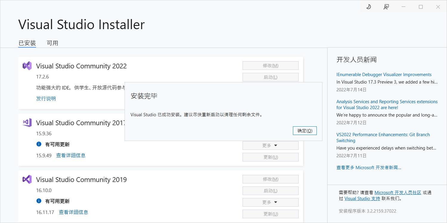This screenshot has width=447, height=223.
Task: Open 发行说明 for Community 2022
Action: [x=46, y=98]
